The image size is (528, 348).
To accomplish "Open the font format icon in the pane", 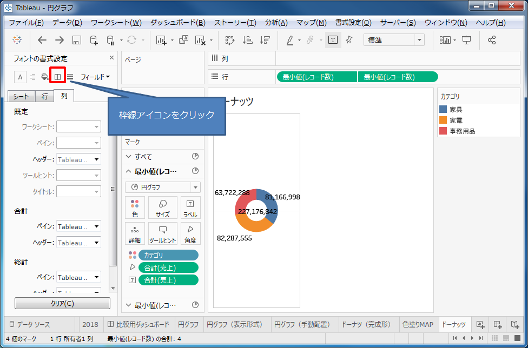I will pos(21,77).
